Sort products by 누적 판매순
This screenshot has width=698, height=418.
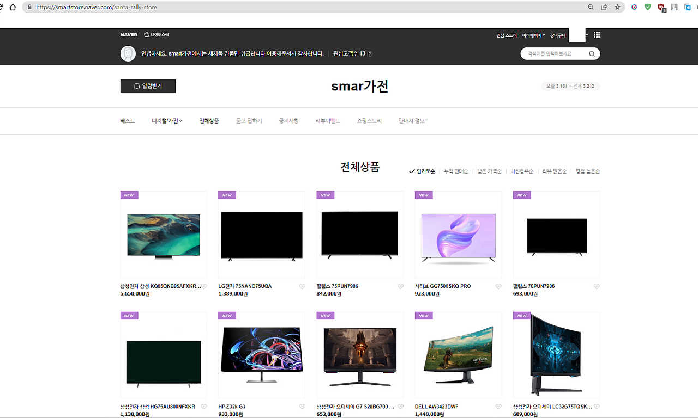coord(456,171)
